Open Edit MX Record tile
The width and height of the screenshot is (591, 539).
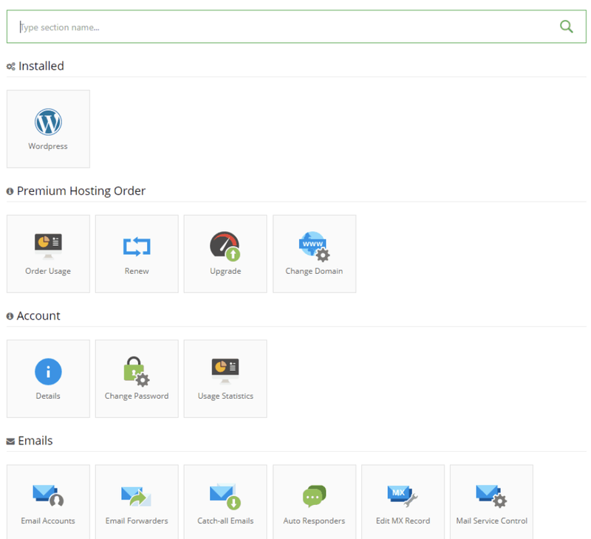[x=403, y=501]
